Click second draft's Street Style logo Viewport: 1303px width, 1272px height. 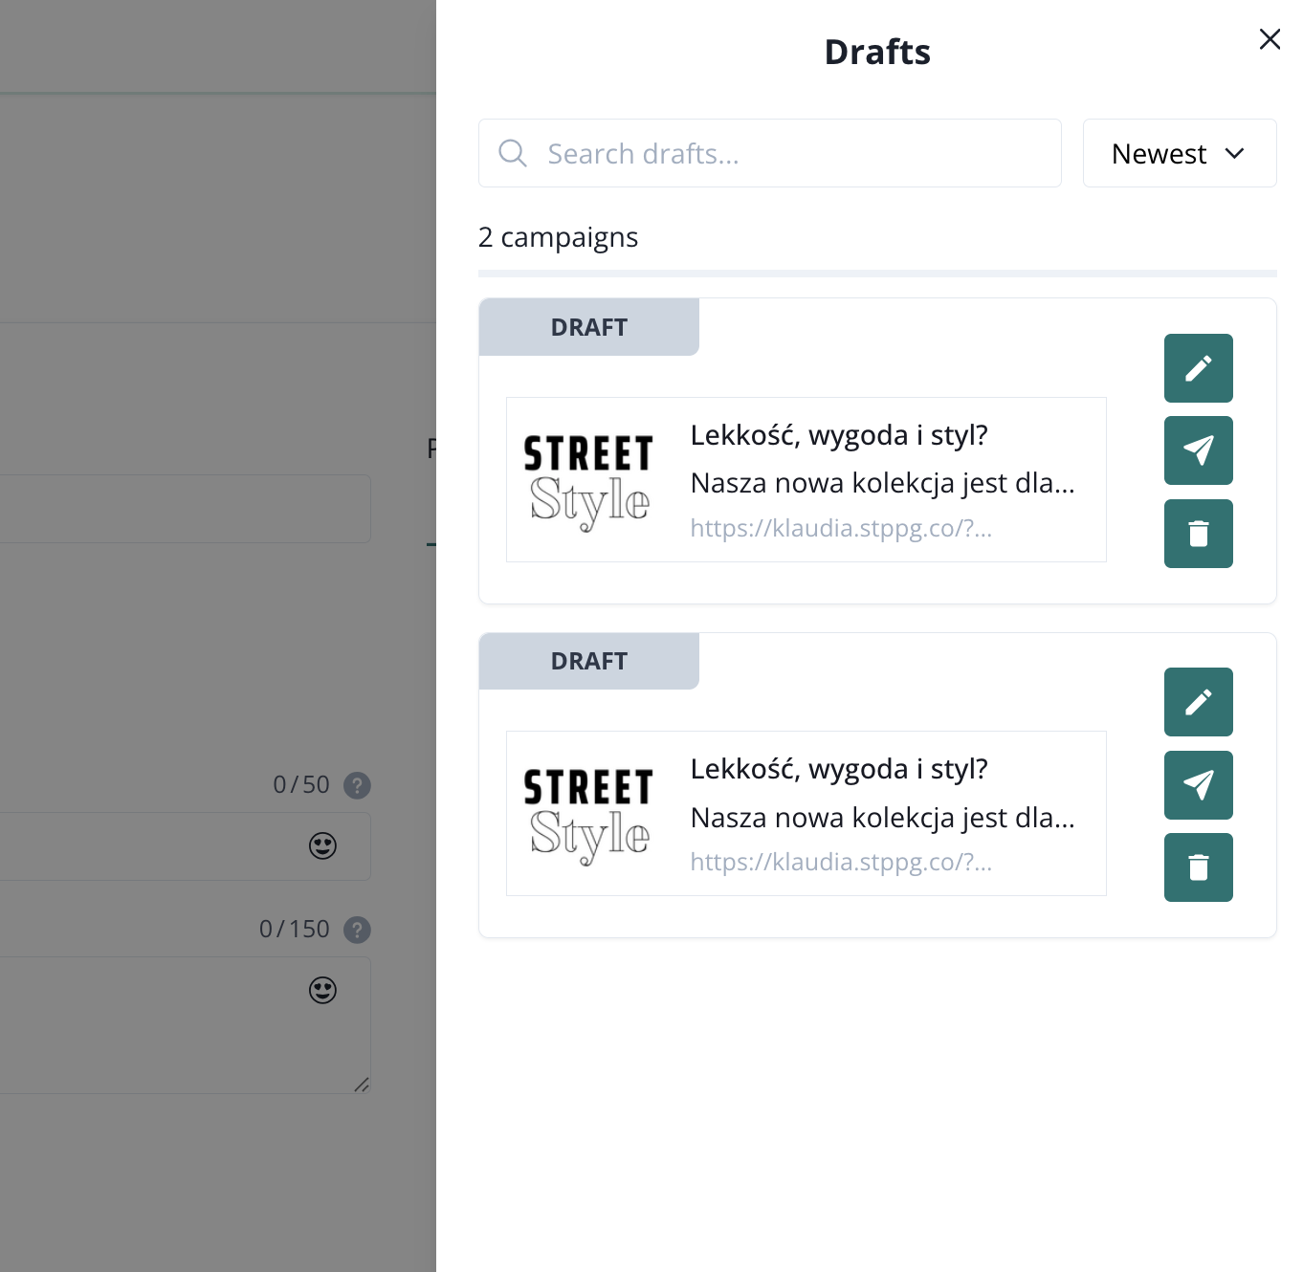[x=588, y=814]
